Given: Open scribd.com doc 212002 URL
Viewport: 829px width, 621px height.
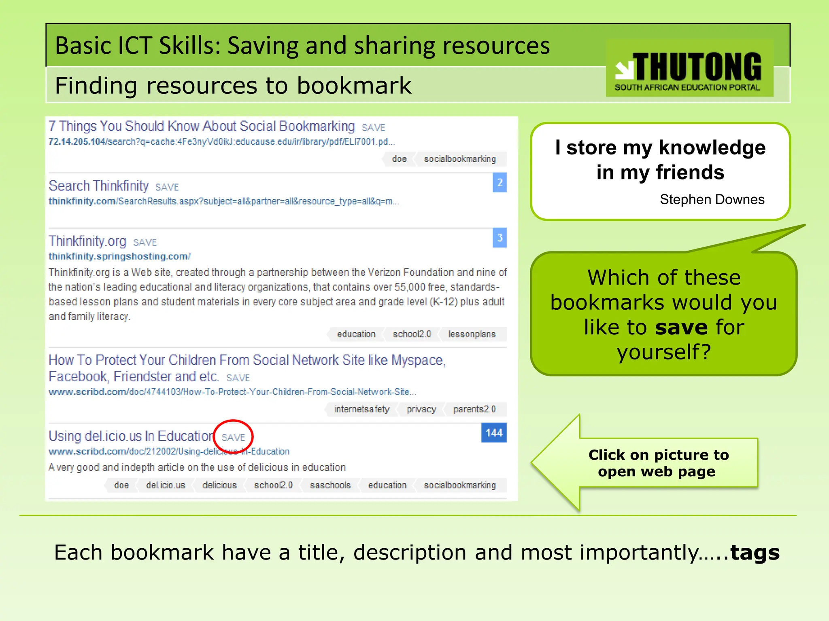Looking at the screenshot, I should [x=169, y=452].
